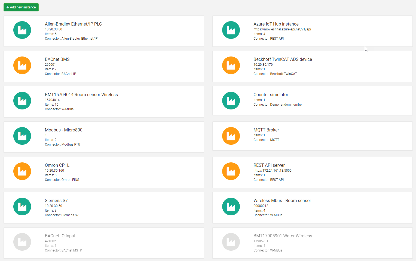
Task: Click the orange MQTT Broker icon
Action: (x=231, y=136)
